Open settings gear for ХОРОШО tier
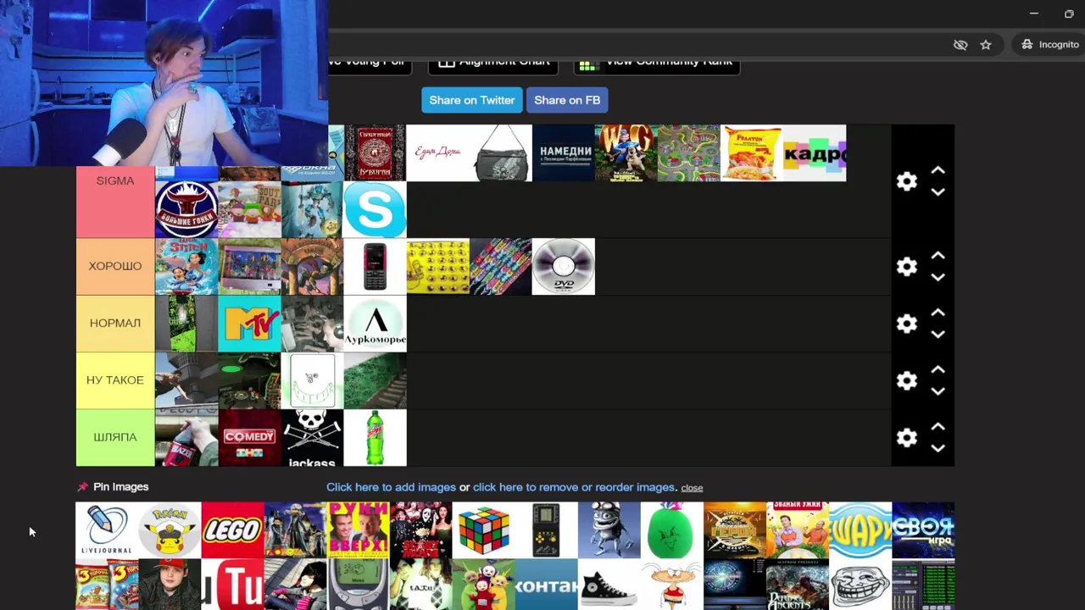Screen dimensions: 1085x610 pyautogui.click(x=907, y=267)
